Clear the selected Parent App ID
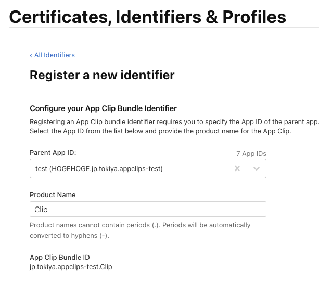 pyautogui.click(x=237, y=168)
